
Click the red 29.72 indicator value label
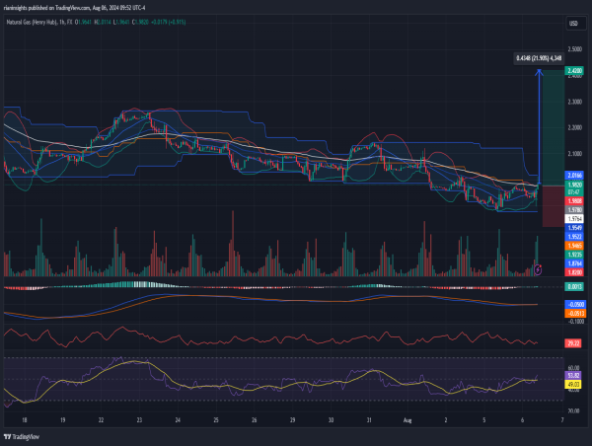point(572,343)
